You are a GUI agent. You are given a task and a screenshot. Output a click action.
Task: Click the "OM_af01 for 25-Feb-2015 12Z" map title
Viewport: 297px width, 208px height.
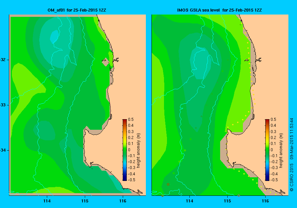pos(77,10)
